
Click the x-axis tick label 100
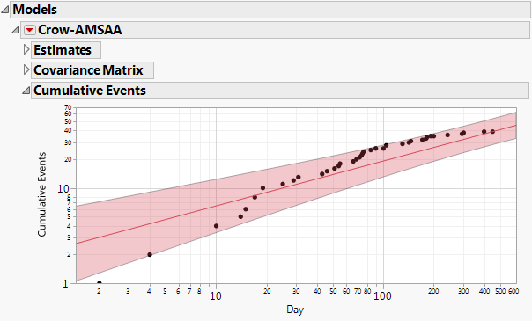point(382,296)
